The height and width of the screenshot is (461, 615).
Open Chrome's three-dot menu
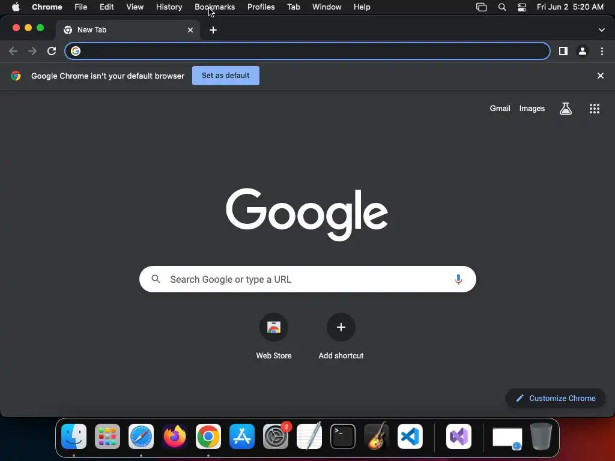click(602, 51)
